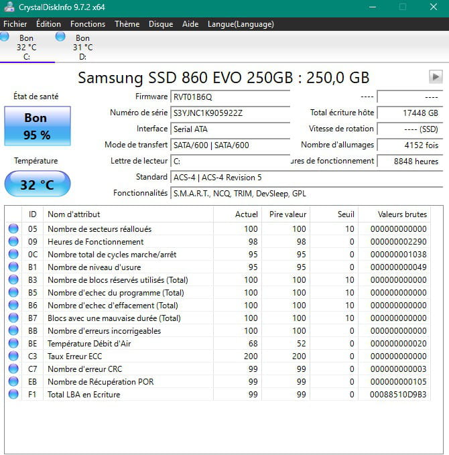The width and height of the screenshot is (449, 455).
Task: Click the serial number field
Action: point(230,113)
